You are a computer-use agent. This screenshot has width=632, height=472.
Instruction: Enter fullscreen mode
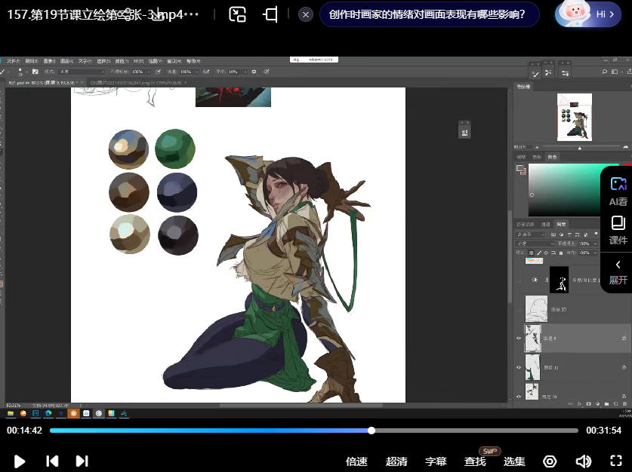pyautogui.click(x=615, y=461)
